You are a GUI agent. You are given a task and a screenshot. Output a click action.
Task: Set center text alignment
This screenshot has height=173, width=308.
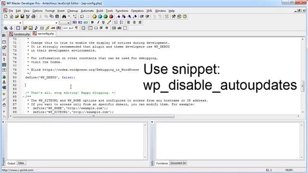[134, 23]
